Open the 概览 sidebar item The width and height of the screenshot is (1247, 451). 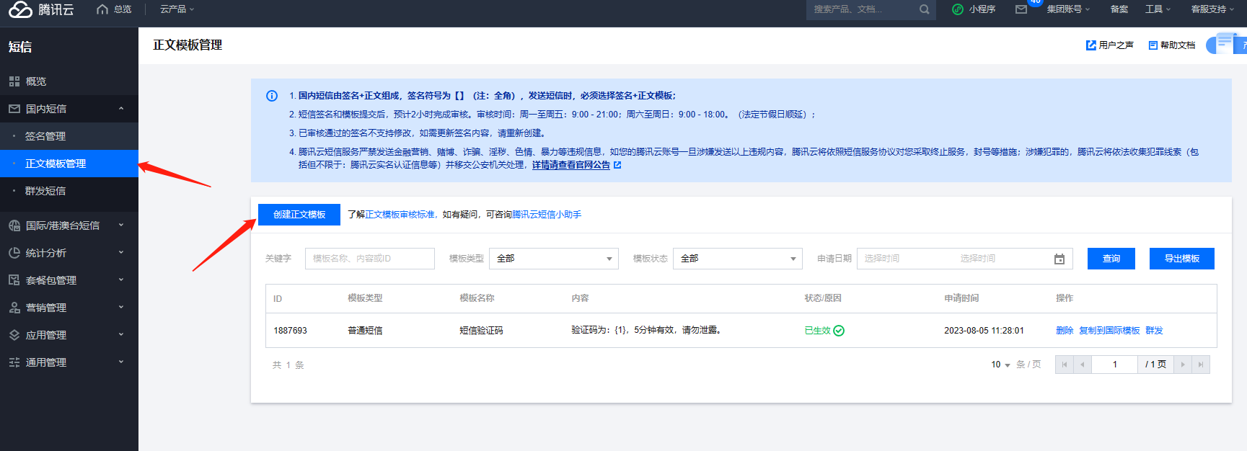pyautogui.click(x=69, y=81)
